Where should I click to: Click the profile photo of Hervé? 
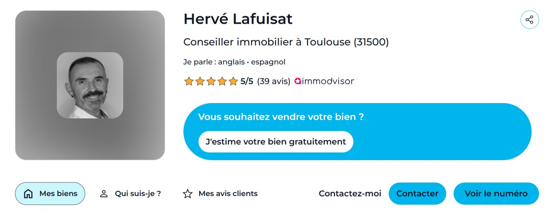point(91,85)
